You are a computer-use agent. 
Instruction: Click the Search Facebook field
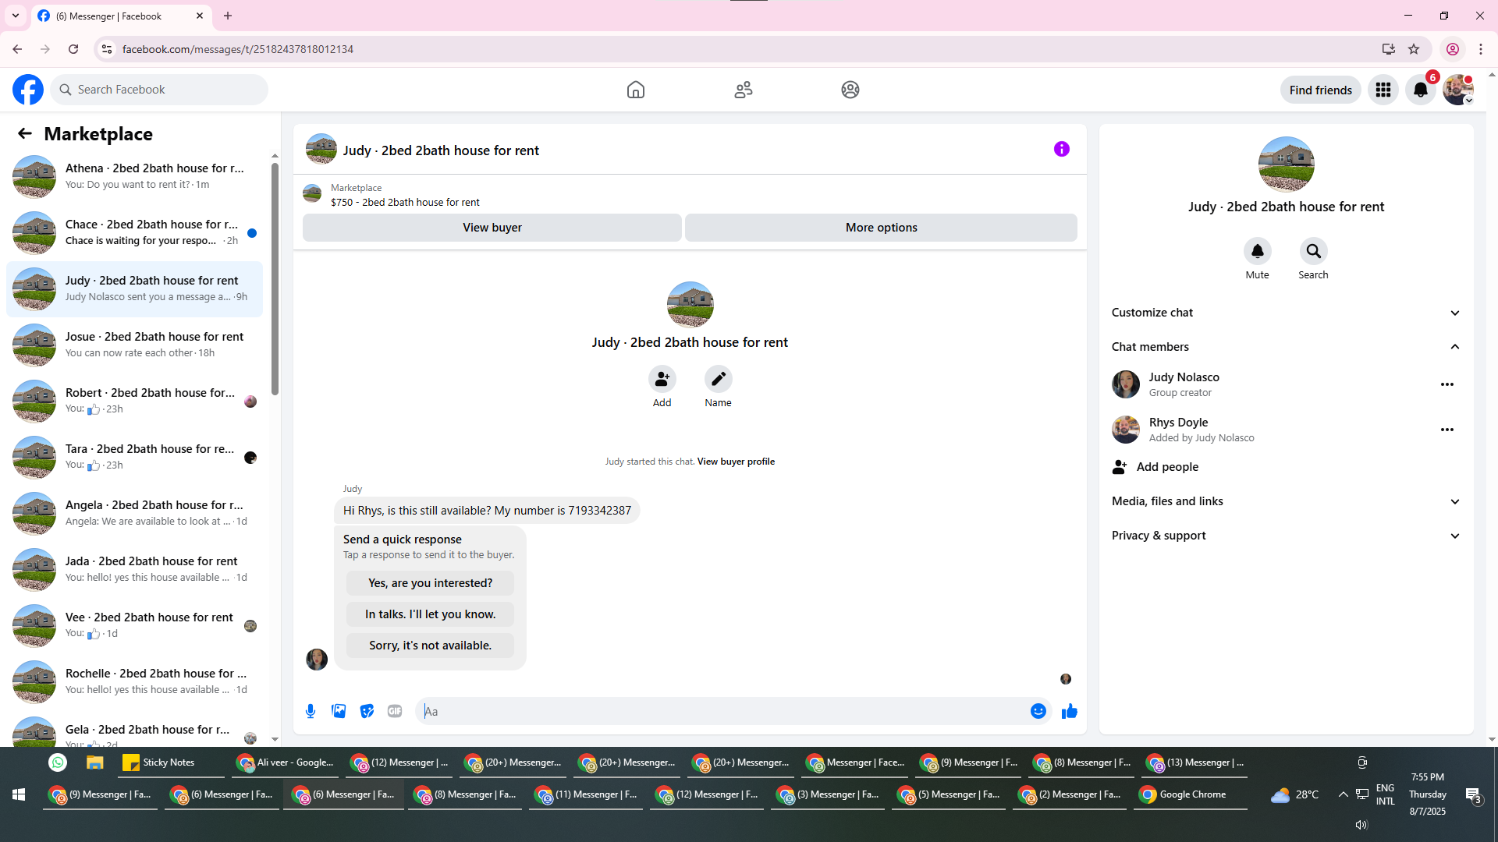tap(159, 90)
